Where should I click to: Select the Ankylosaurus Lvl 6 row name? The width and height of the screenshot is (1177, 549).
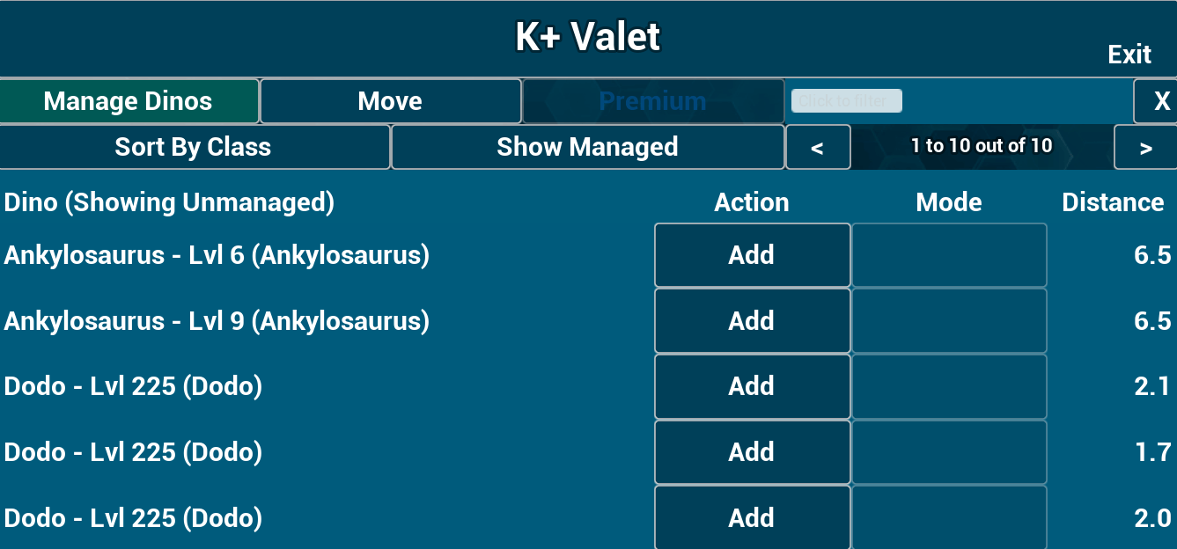point(217,255)
